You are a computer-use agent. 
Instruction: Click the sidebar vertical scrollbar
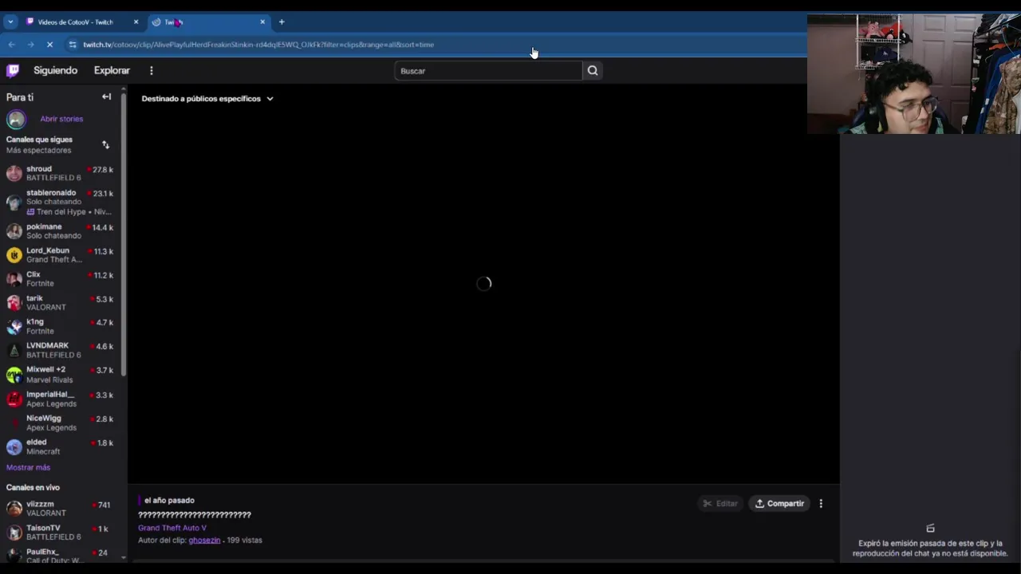(x=124, y=235)
